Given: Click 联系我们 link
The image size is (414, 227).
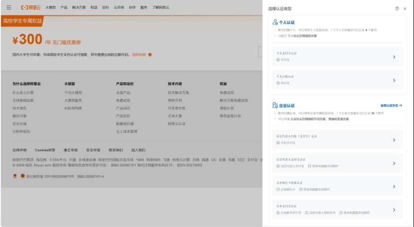Looking at the screenshot, I should tap(116, 150).
